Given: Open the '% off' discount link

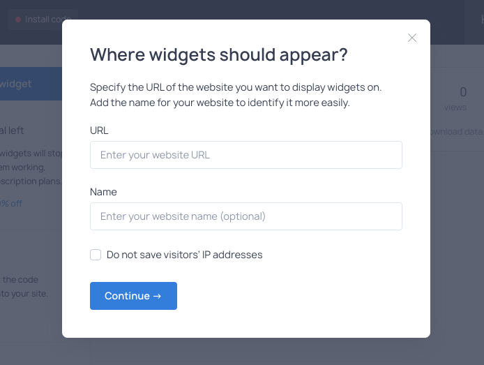Looking at the screenshot, I should coord(11,204).
